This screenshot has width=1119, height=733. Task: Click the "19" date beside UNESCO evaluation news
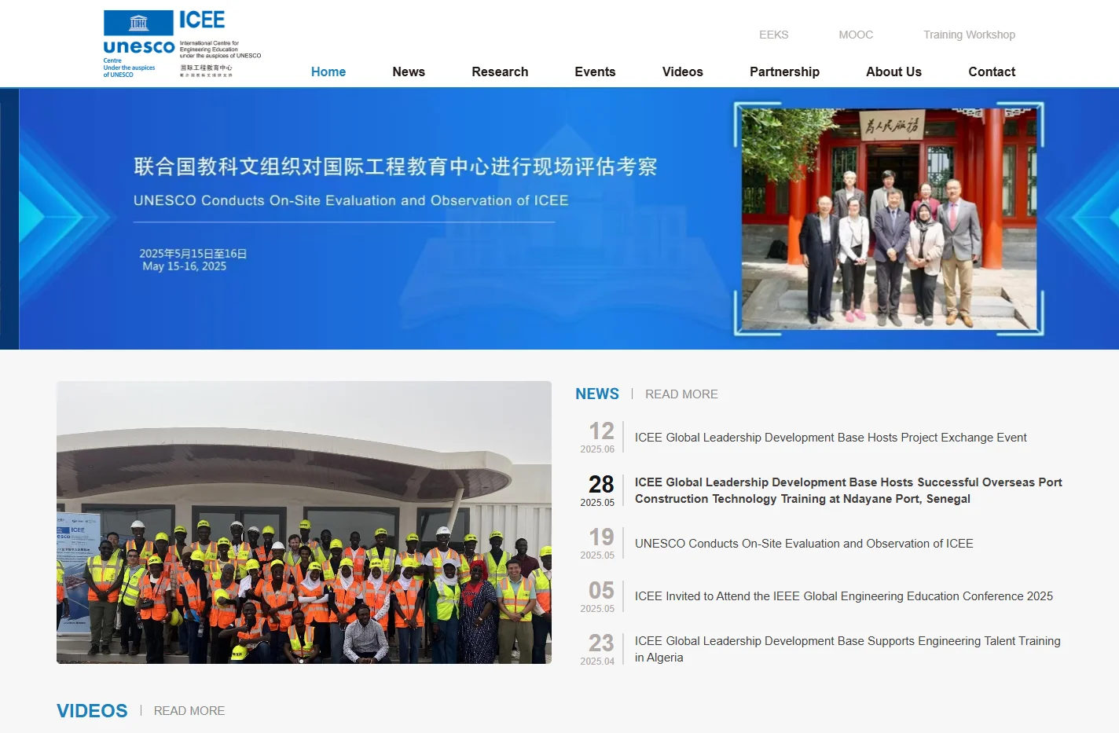click(602, 537)
